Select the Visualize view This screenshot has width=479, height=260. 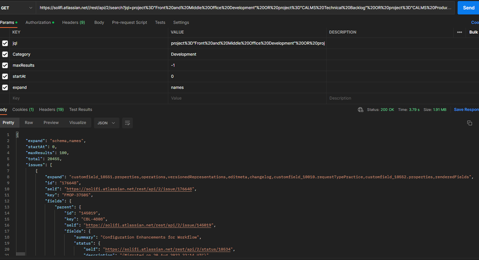(78, 123)
